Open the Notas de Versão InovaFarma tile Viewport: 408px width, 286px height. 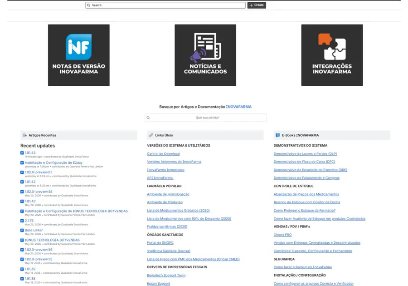point(78,55)
